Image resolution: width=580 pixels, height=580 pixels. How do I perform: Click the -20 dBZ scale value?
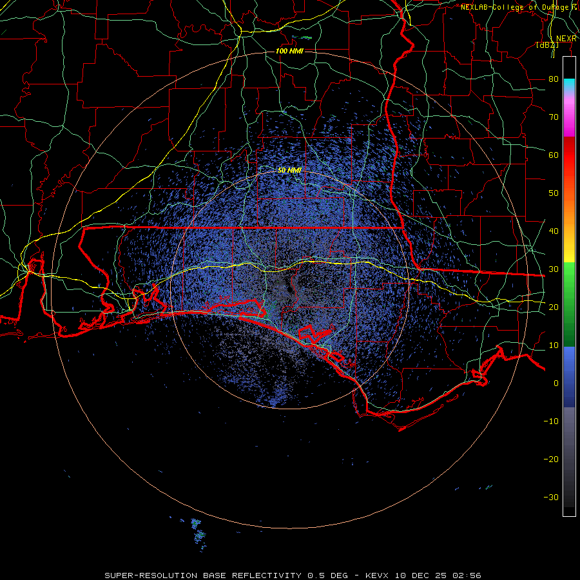[551, 459]
